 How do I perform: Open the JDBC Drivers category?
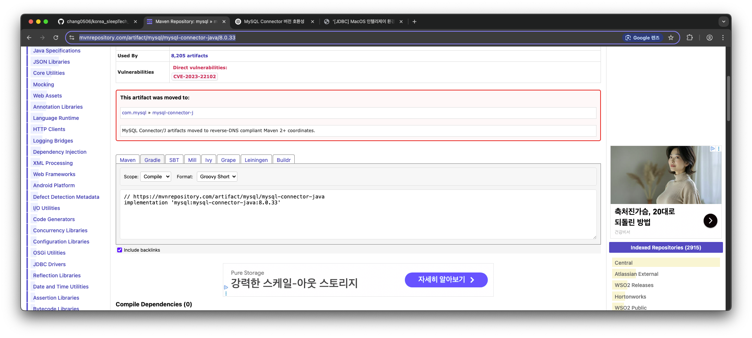point(49,264)
